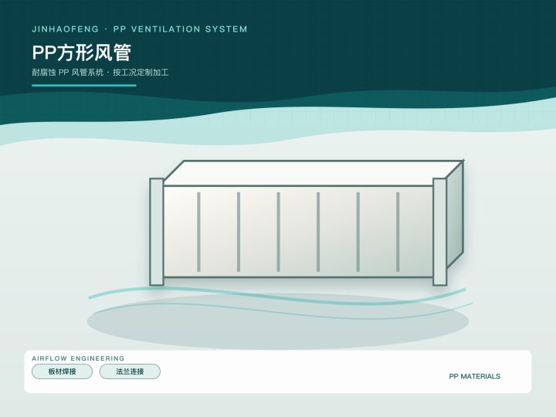Image resolution: width=556 pixels, height=417 pixels.
Task: Click the right flange of the duct
Action: (439, 232)
